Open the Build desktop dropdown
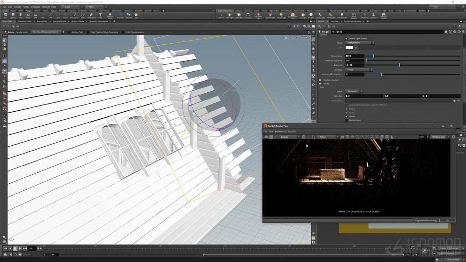The height and width of the screenshot is (262, 466). (72, 7)
